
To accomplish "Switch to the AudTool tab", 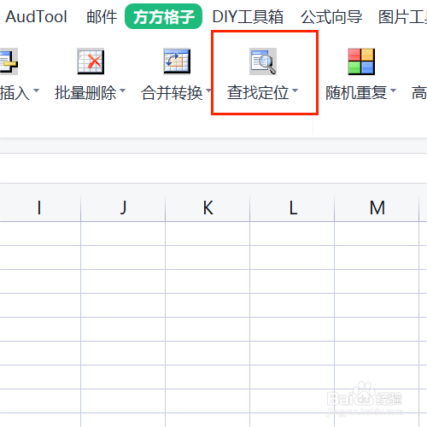I will (36, 16).
